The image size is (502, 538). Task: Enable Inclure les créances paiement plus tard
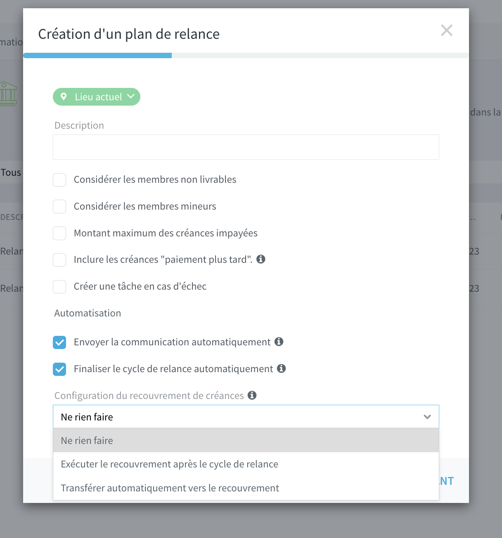pos(59,260)
